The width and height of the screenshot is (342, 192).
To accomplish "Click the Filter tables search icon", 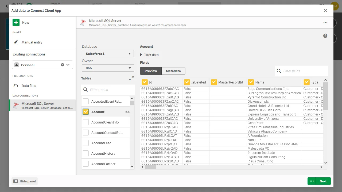I will (85, 90).
